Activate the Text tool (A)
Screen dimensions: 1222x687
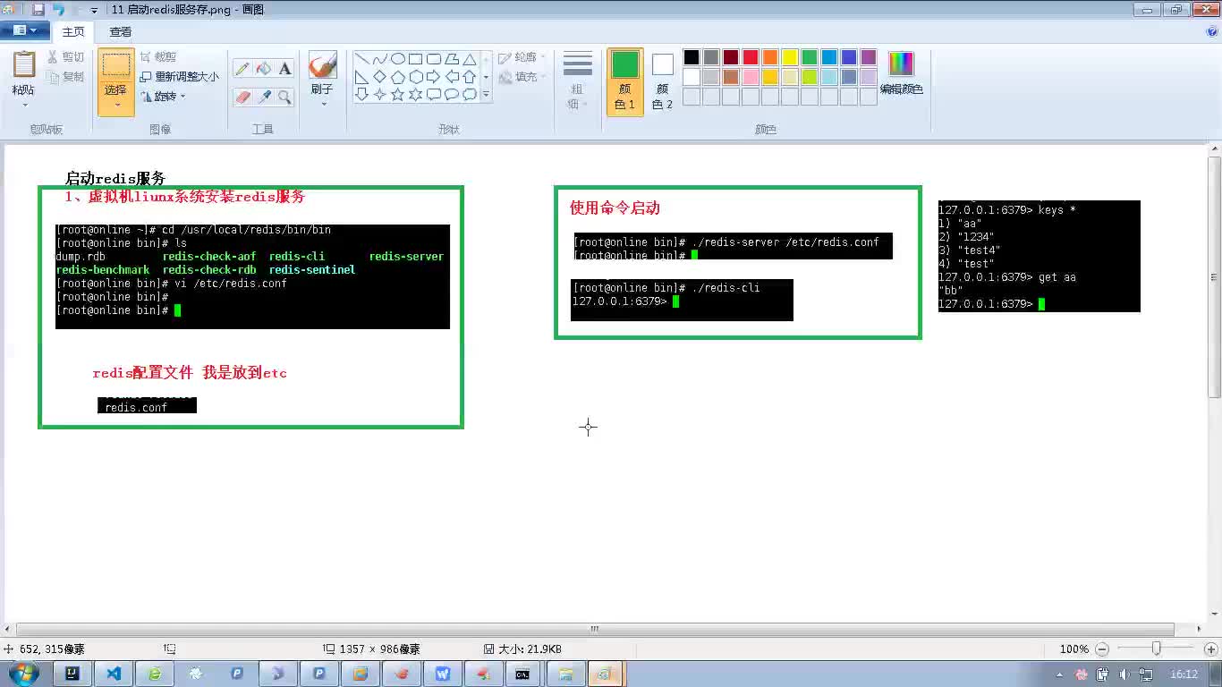[x=284, y=69]
